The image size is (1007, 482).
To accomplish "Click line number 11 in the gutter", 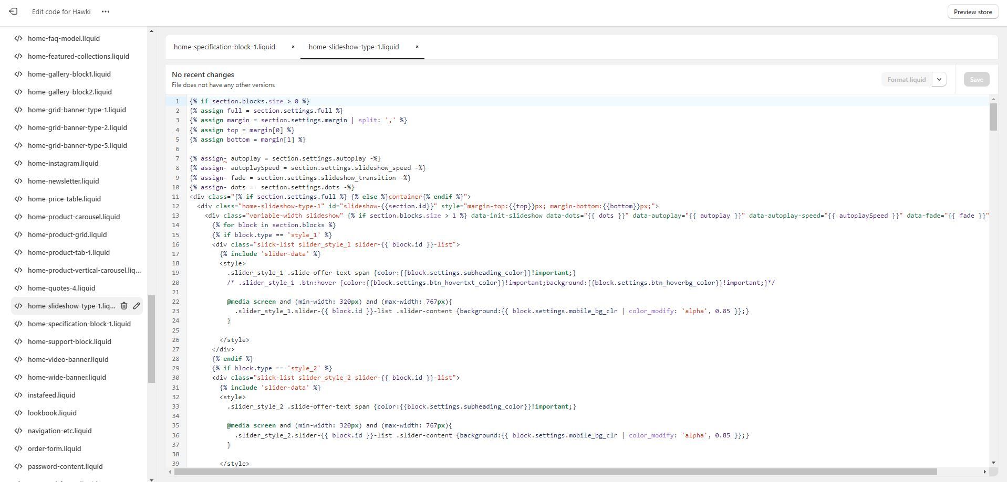I will click(177, 197).
